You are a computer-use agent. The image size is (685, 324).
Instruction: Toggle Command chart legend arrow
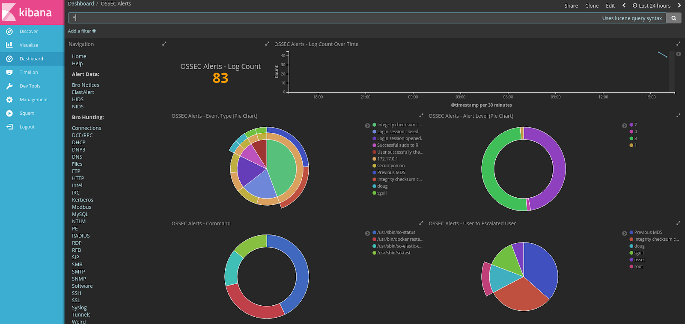367,233
